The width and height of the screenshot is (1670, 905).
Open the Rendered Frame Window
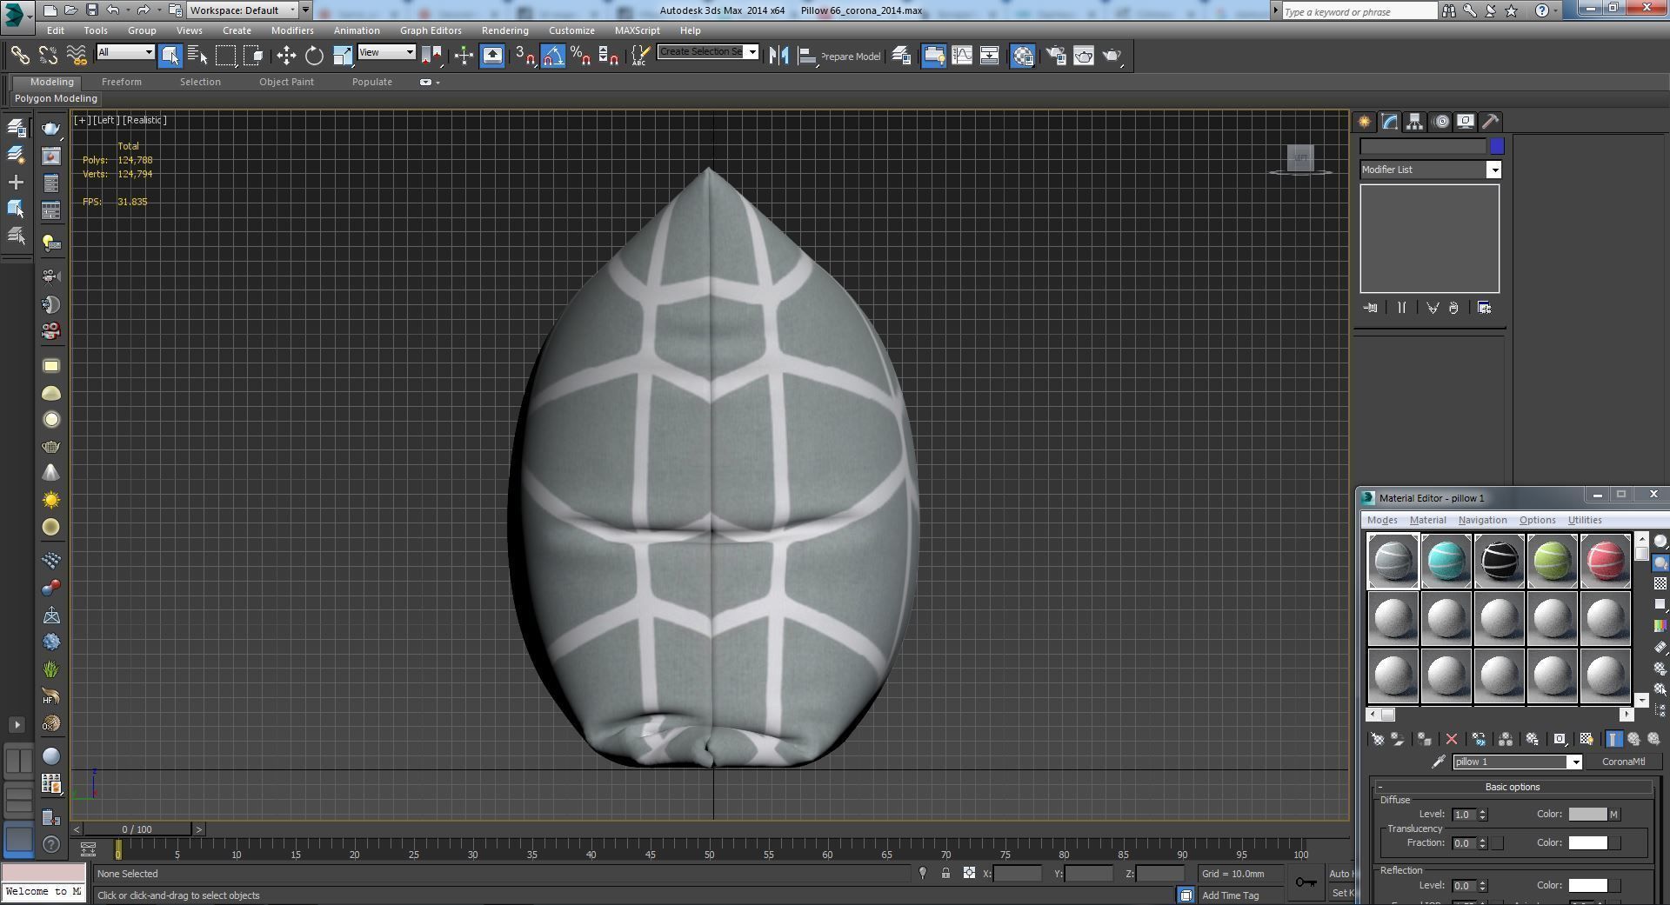click(x=1084, y=56)
